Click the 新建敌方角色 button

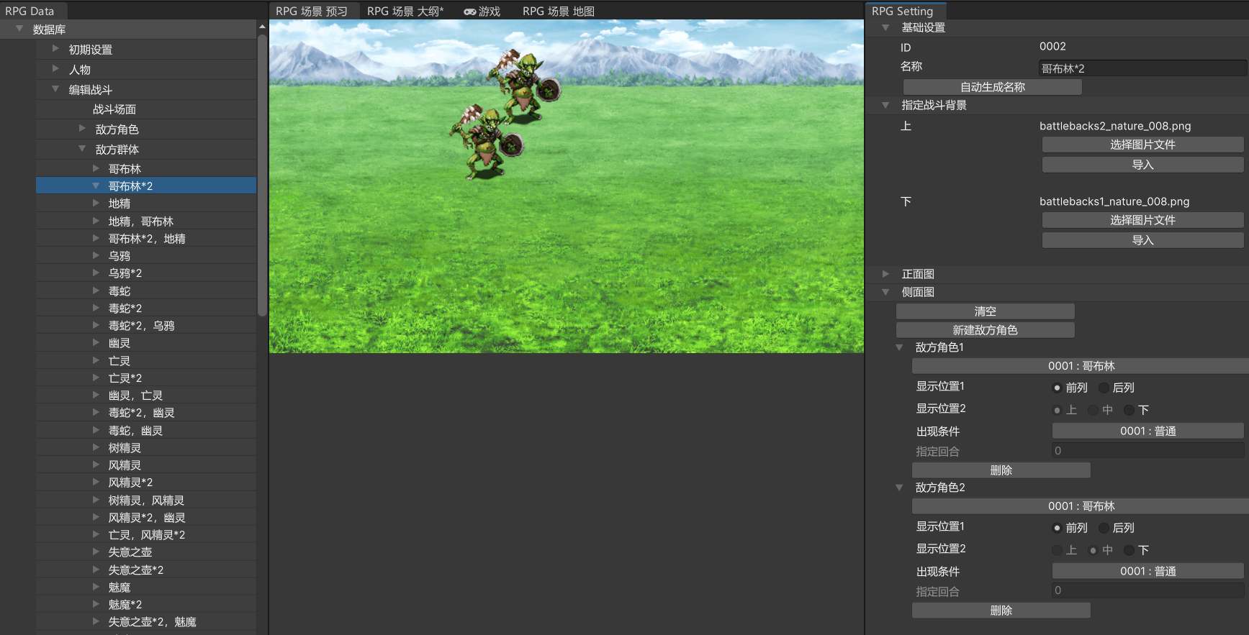(985, 330)
